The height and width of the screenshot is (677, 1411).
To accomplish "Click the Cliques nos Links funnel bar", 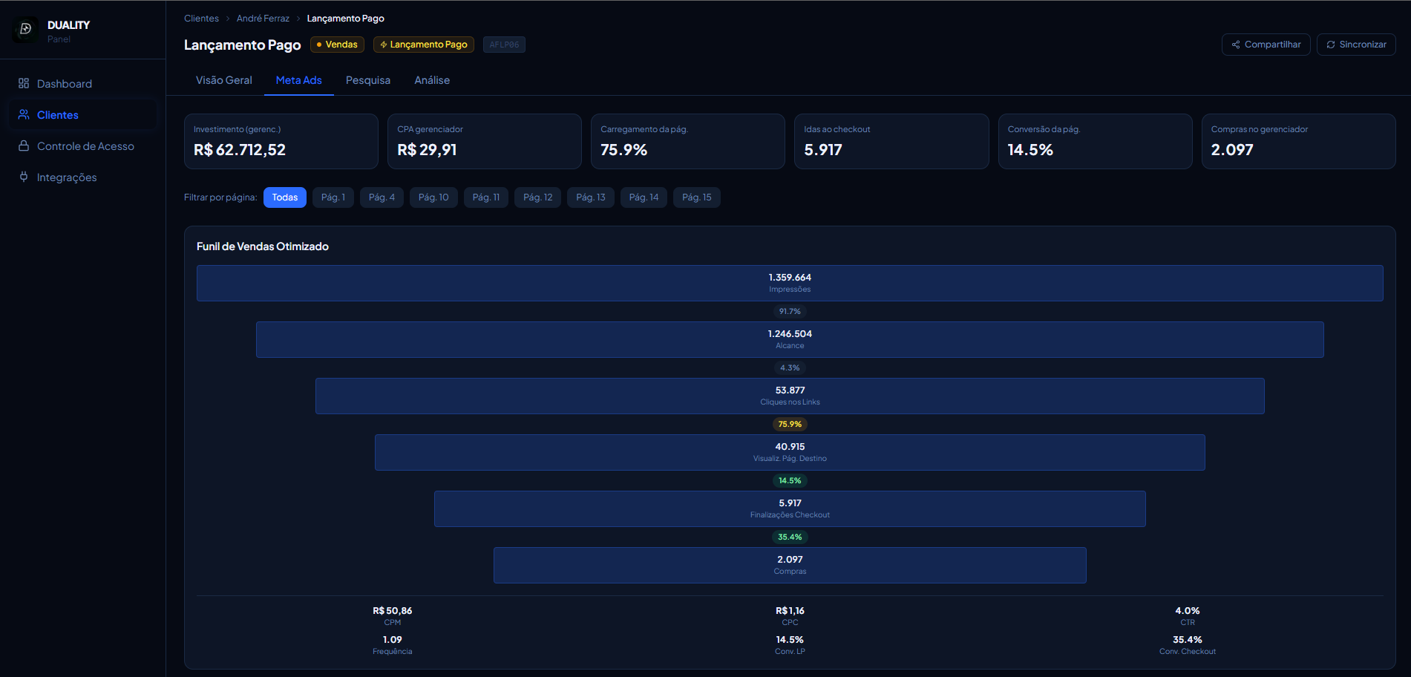I will pos(790,396).
